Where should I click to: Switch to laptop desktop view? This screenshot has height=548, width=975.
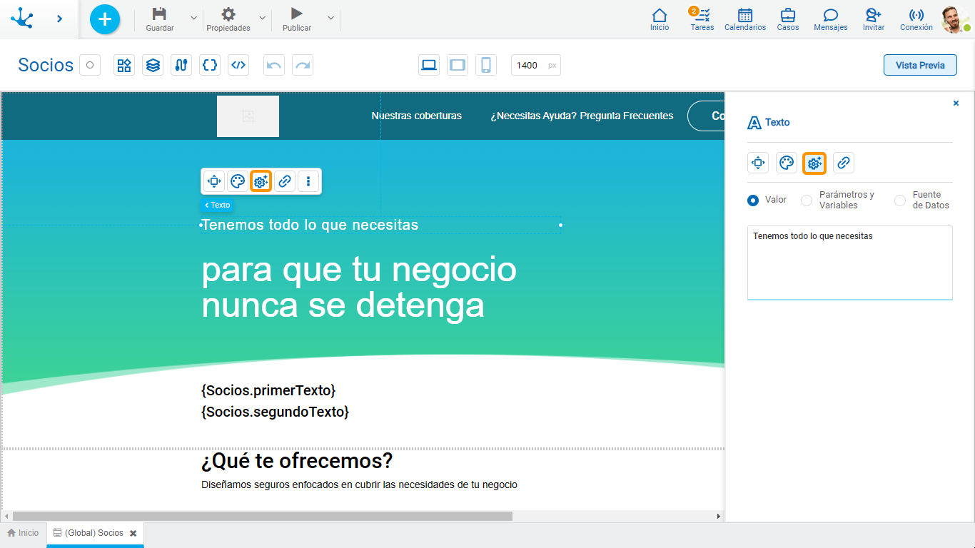429,65
